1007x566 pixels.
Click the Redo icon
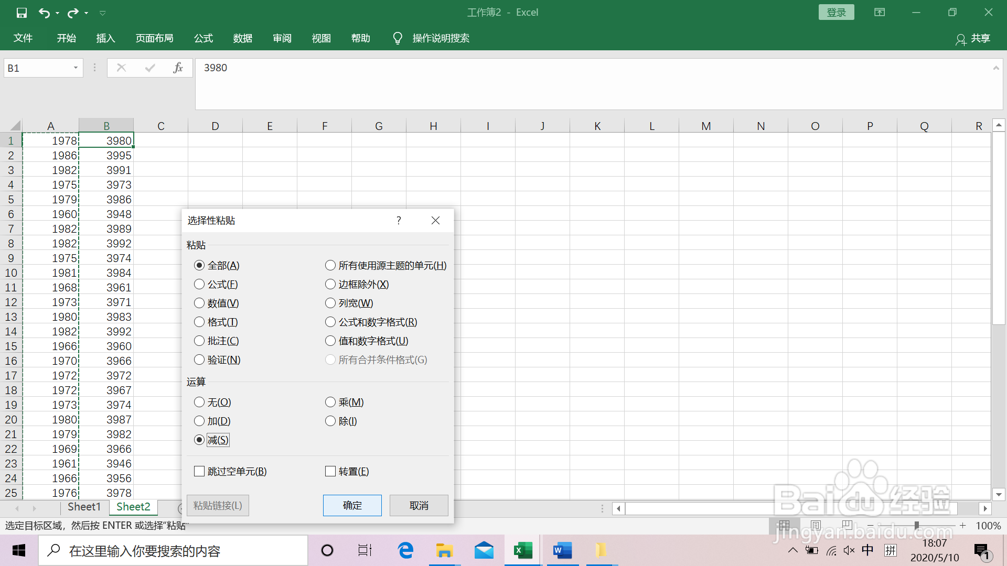[x=73, y=13]
